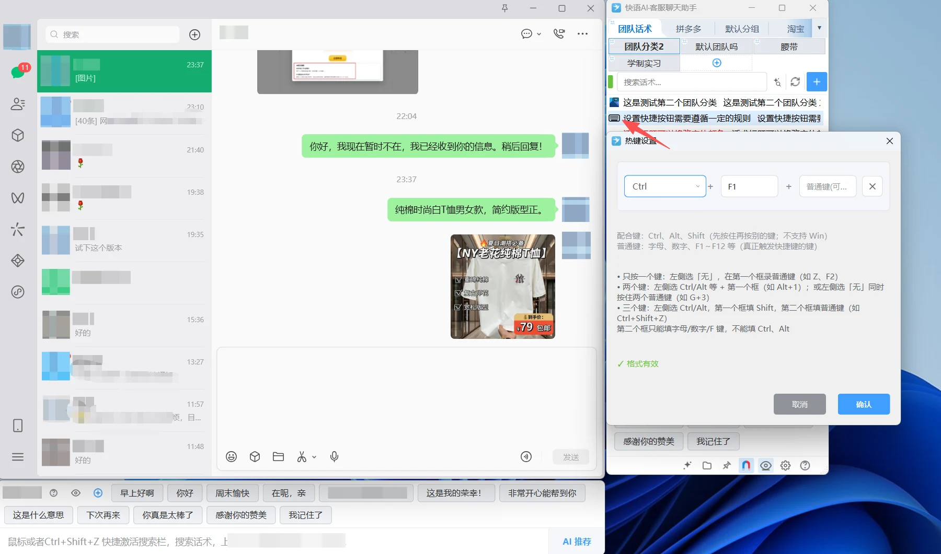
Task: Click the 早上好啊 quick reply button
Action: (137, 493)
